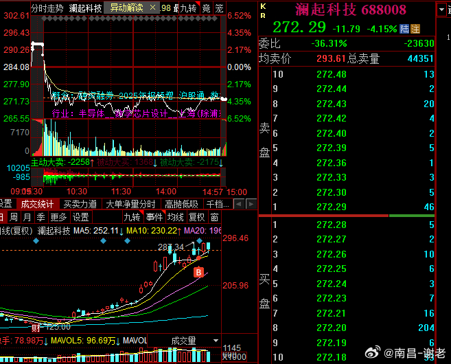Select sell level 1 price 272.29
This screenshot has height=364, width=451.
click(x=332, y=207)
